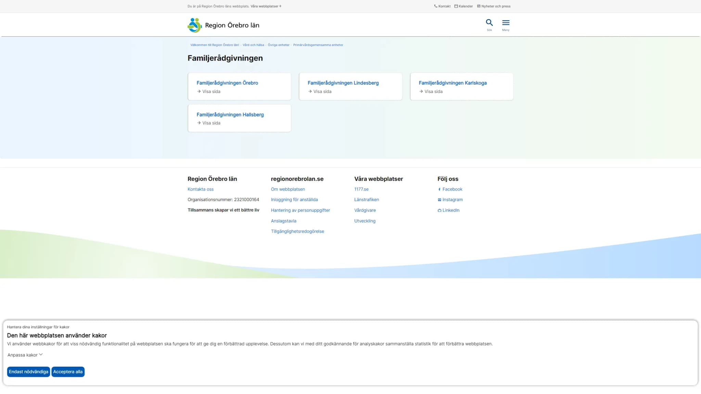Expand the Våra webbplatser plus in top bar
This screenshot has width=701, height=394.
280,6
